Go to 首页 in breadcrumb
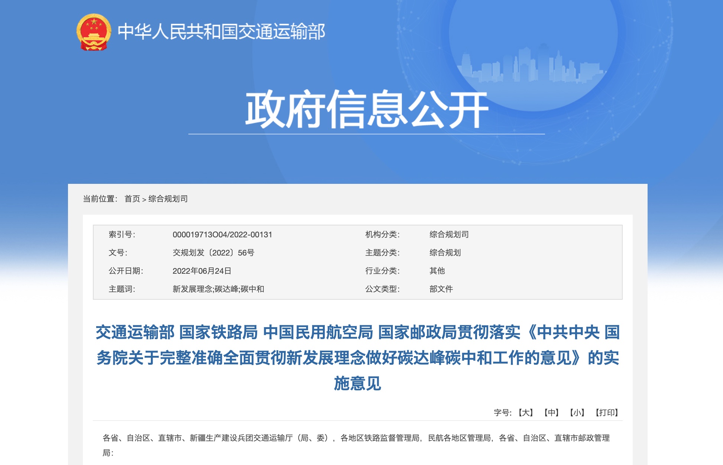The width and height of the screenshot is (723, 465). [132, 199]
